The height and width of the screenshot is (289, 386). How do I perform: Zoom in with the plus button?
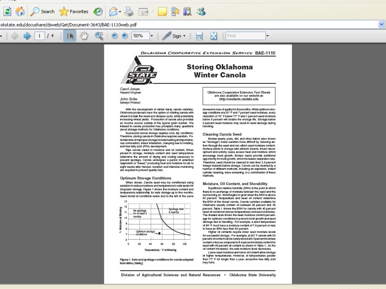point(125,36)
